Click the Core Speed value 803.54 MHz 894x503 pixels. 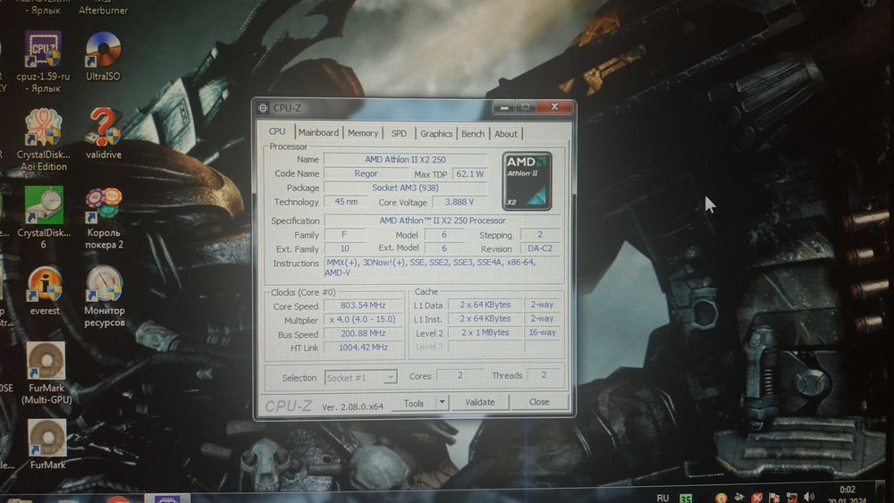363,306
